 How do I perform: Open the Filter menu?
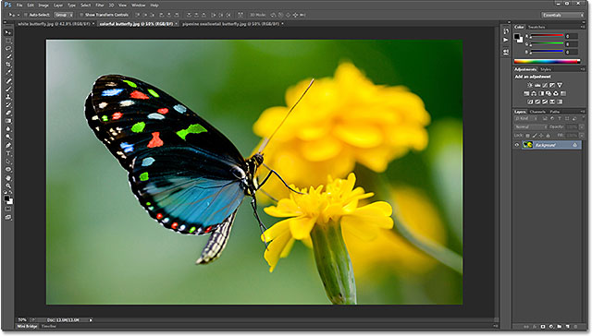[100, 6]
